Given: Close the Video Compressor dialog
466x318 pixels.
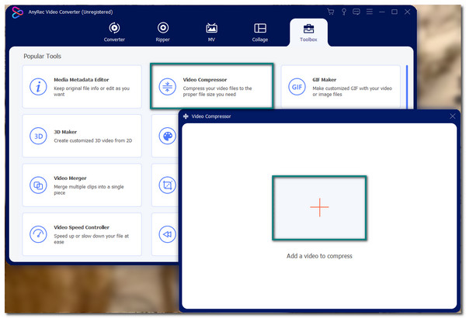Looking at the screenshot, I should (x=452, y=116).
